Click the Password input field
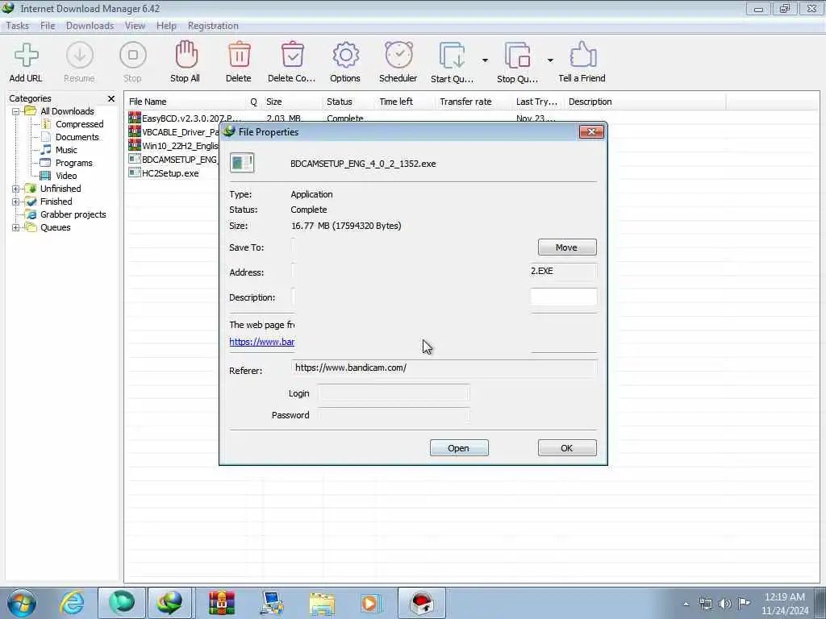 393,415
